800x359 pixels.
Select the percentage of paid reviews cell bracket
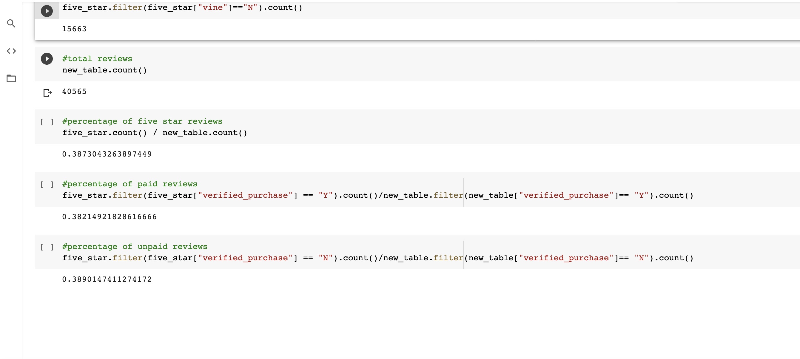47,184
